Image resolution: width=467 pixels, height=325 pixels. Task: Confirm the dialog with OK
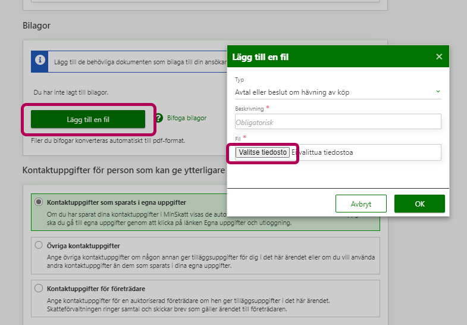click(419, 204)
